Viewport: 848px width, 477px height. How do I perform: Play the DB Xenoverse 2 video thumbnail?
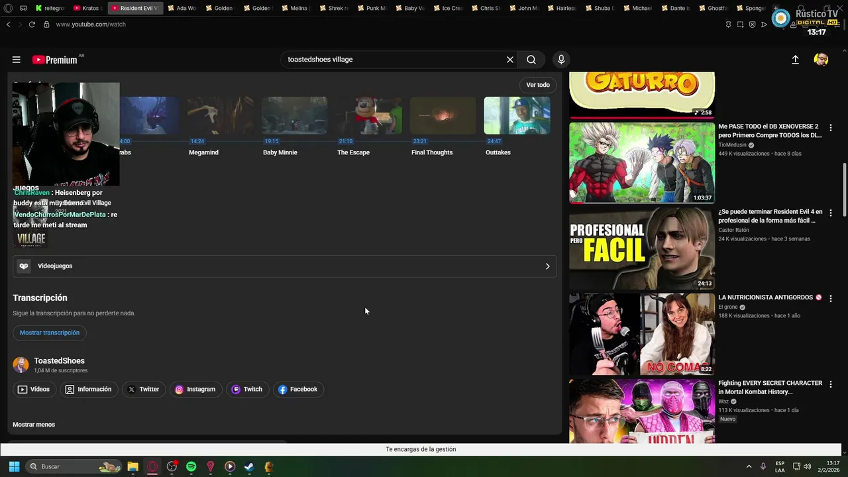(x=642, y=163)
